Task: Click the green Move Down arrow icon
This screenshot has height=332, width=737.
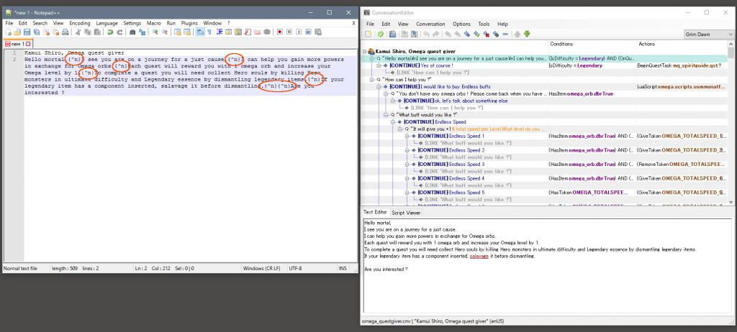Action: click(527, 34)
